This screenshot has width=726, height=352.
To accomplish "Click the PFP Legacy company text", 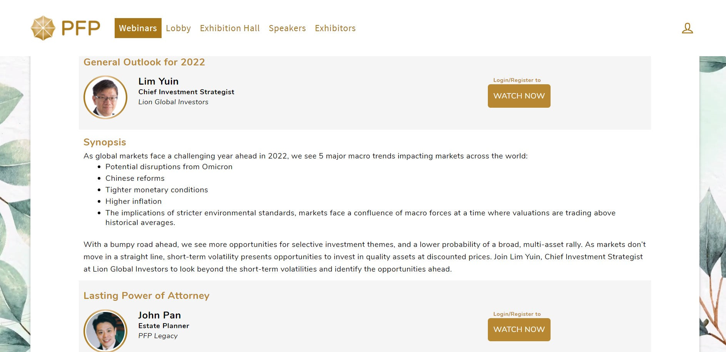I will pos(158,336).
